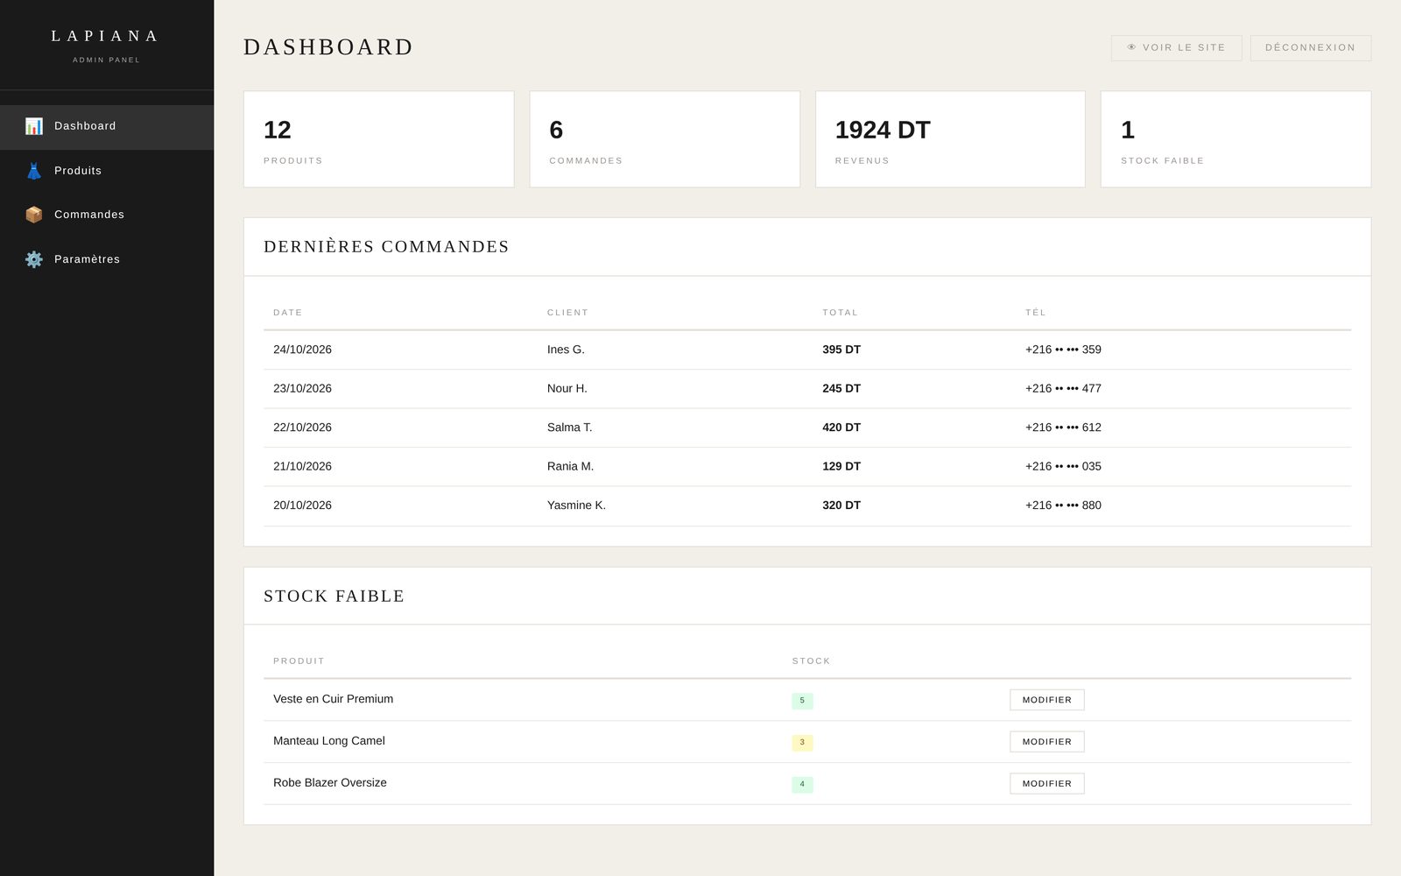Click the Robe Blazer Oversize product name
The width and height of the screenshot is (1401, 876).
click(x=330, y=783)
